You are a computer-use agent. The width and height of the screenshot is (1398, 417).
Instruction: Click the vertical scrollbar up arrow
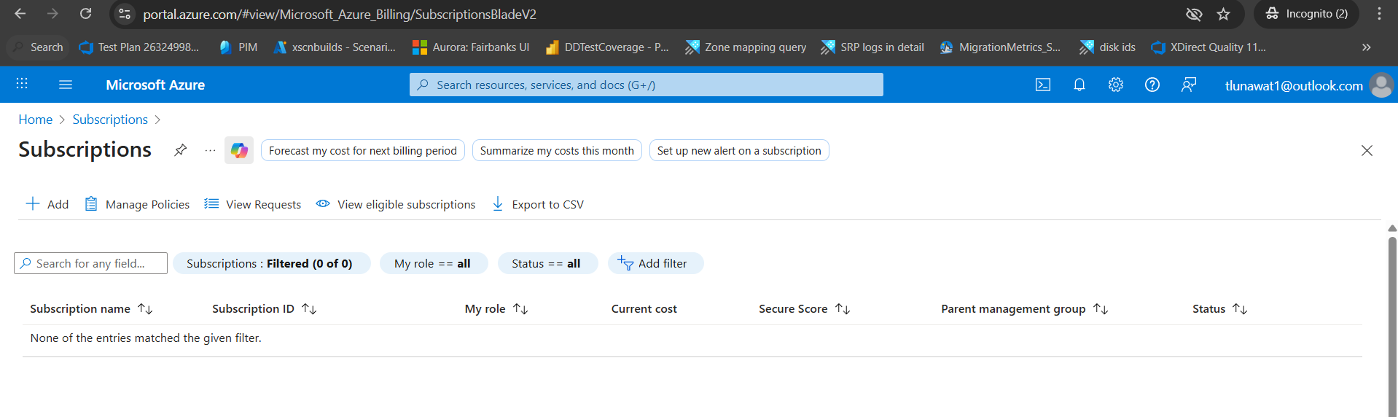click(1392, 228)
